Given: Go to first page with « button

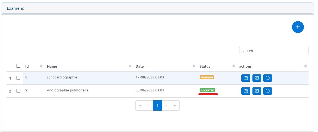Looking at the screenshot, I should pyautogui.click(x=140, y=105).
